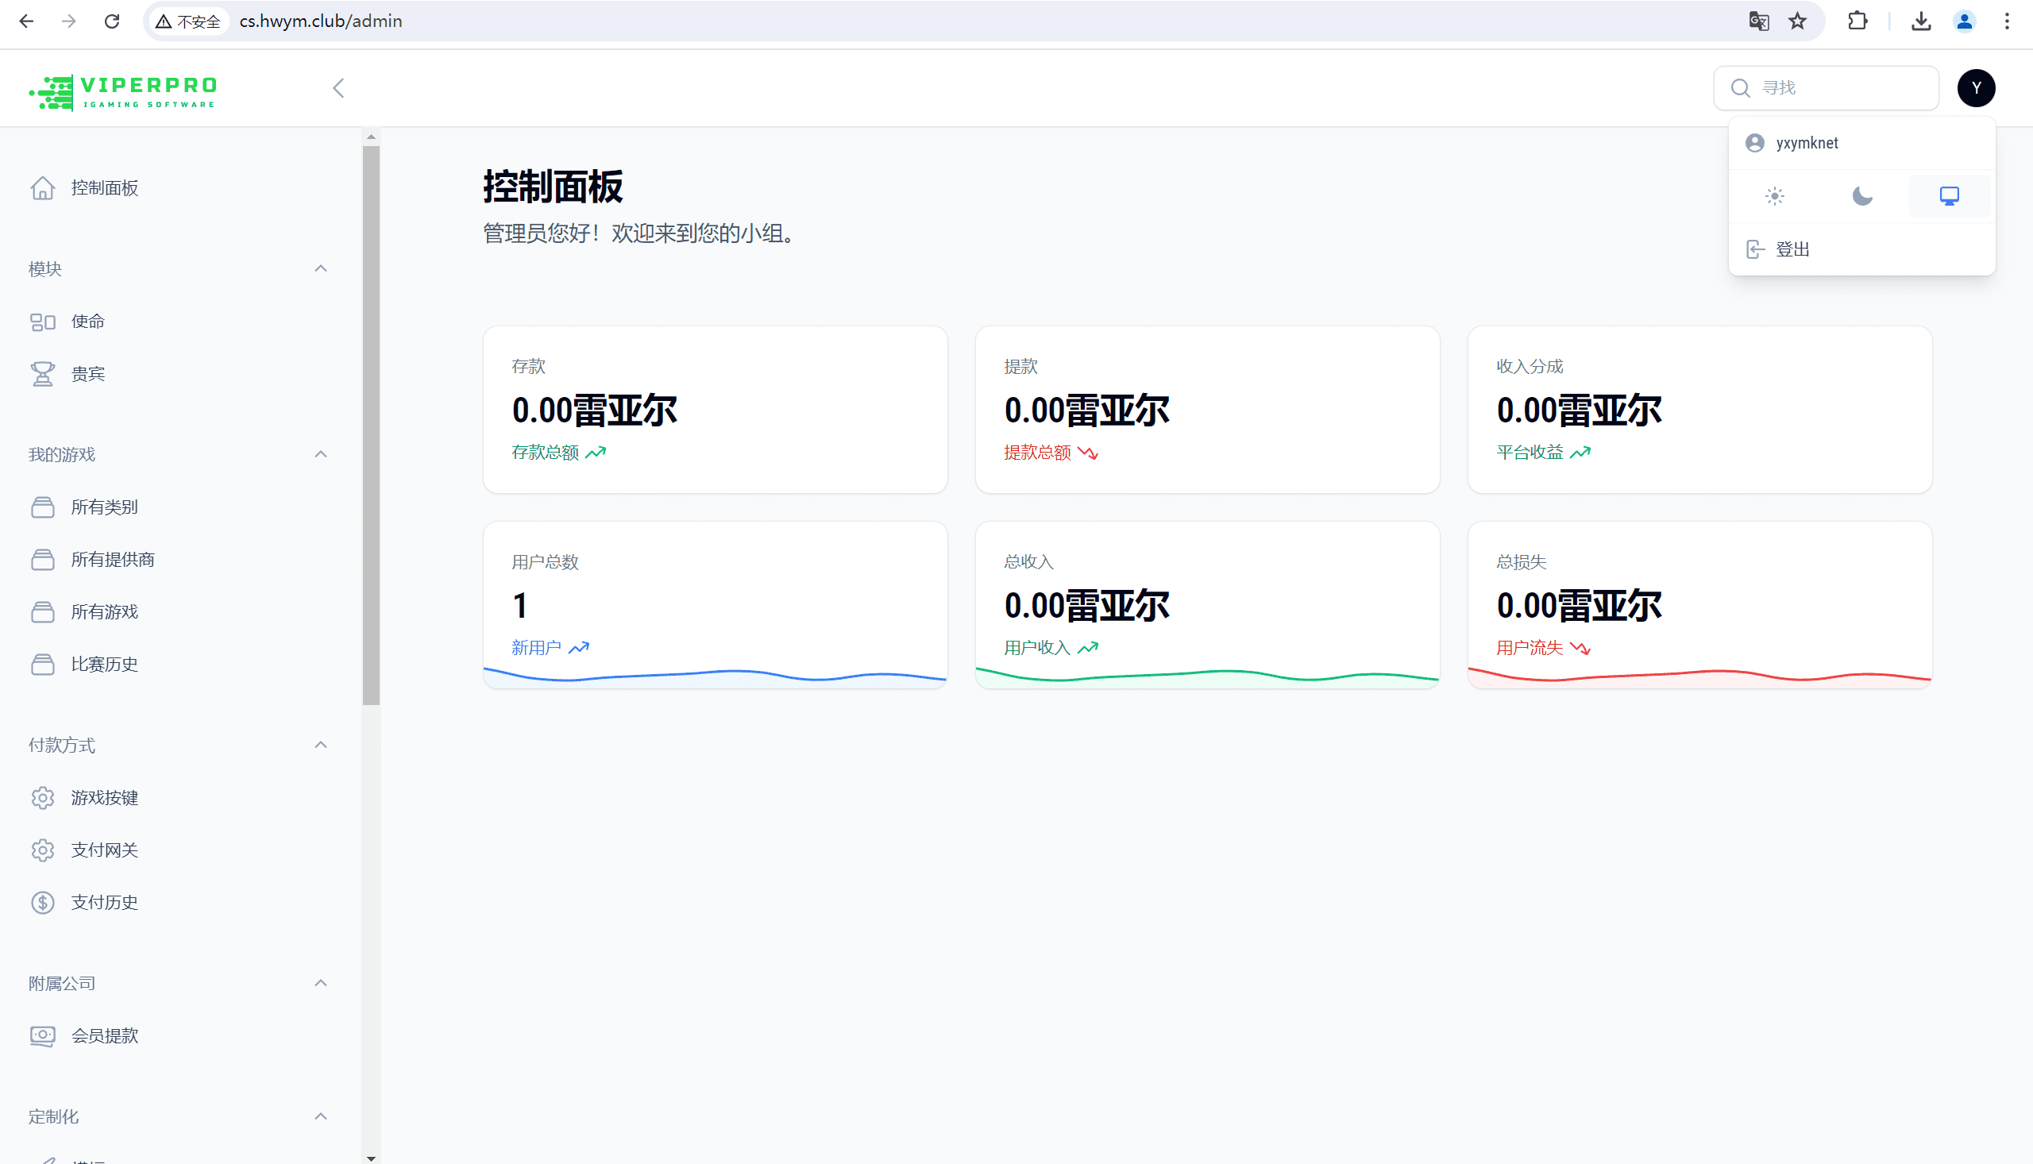Open the Y user avatar menu
This screenshot has width=2033, height=1164.
point(1976,88)
